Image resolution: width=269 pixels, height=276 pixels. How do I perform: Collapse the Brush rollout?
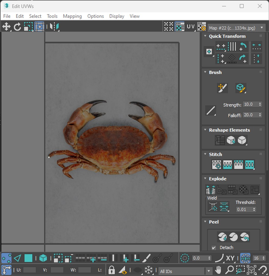click(205, 72)
